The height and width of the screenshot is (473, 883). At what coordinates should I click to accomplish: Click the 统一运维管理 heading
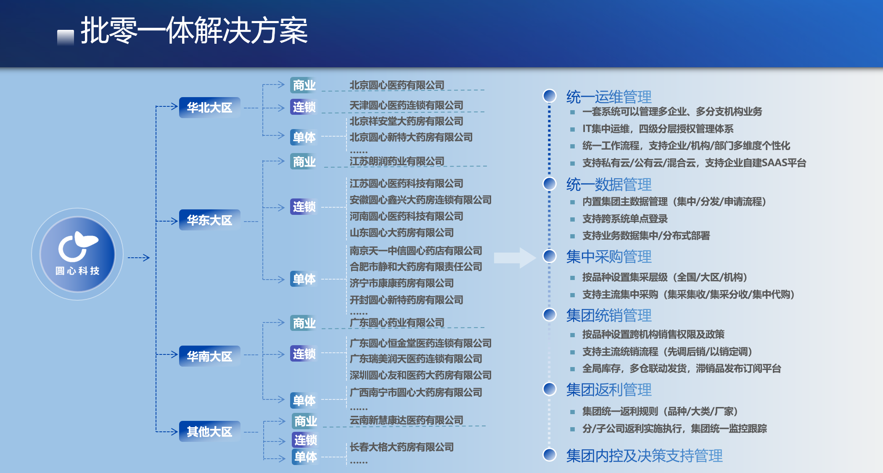[608, 97]
